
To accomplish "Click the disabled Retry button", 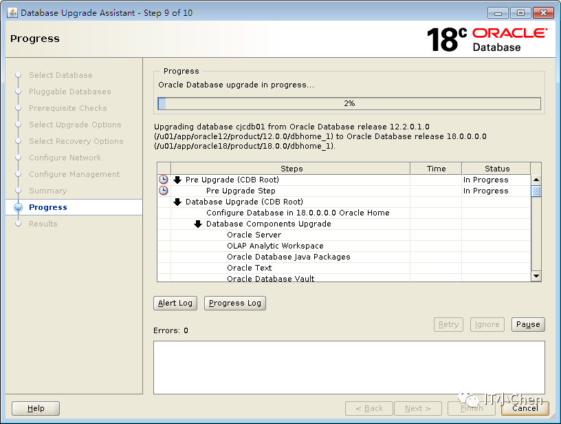I will 449,324.
